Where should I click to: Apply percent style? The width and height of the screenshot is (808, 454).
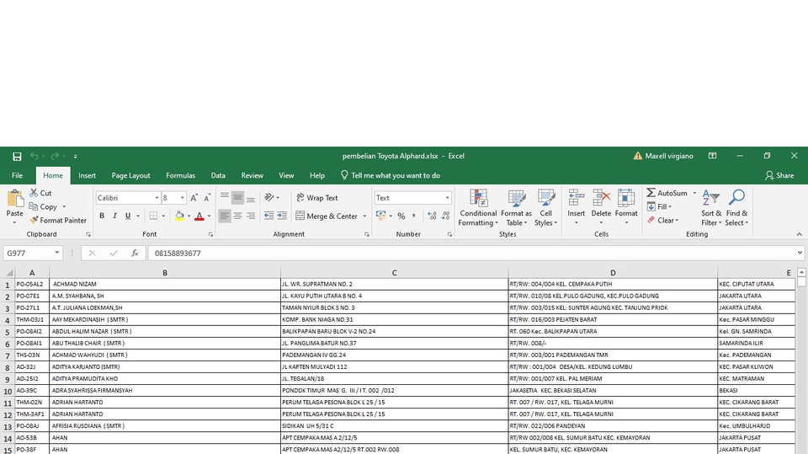pos(401,216)
